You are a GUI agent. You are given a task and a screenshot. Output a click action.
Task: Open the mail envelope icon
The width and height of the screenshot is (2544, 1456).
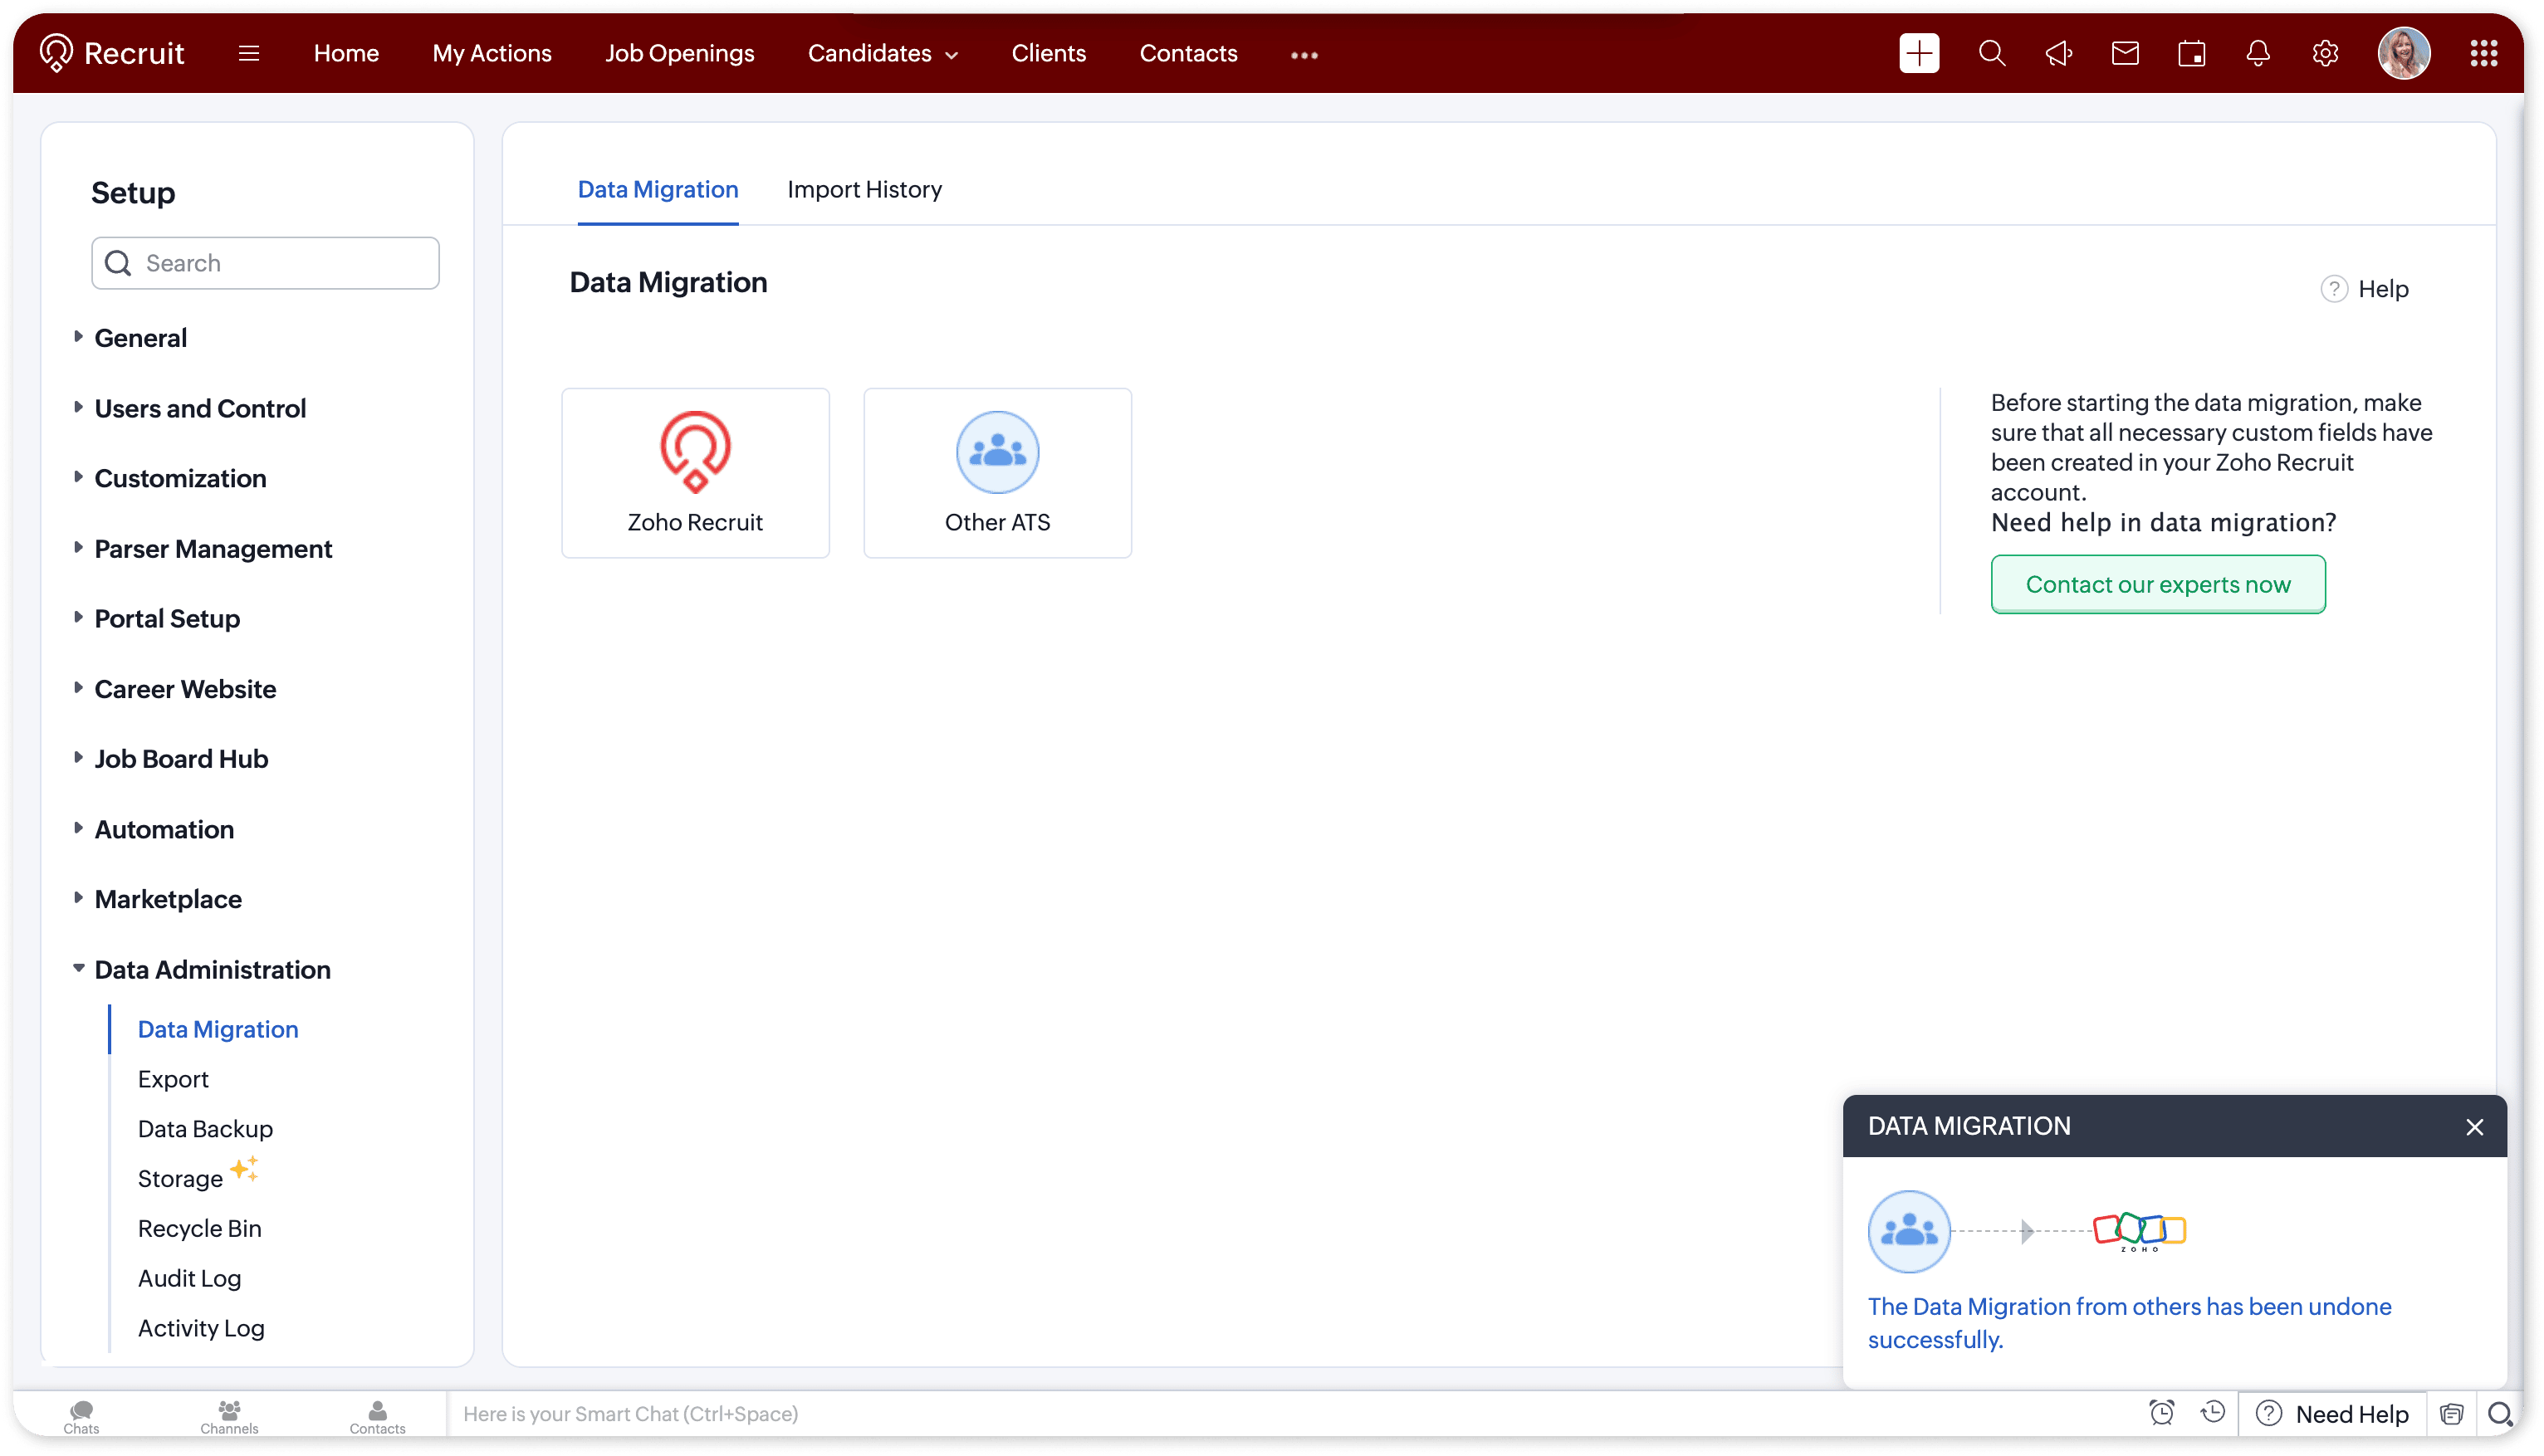pyautogui.click(x=2124, y=53)
